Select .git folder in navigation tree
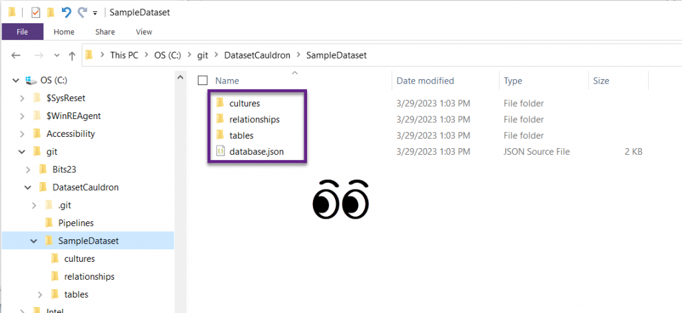 (x=65, y=205)
